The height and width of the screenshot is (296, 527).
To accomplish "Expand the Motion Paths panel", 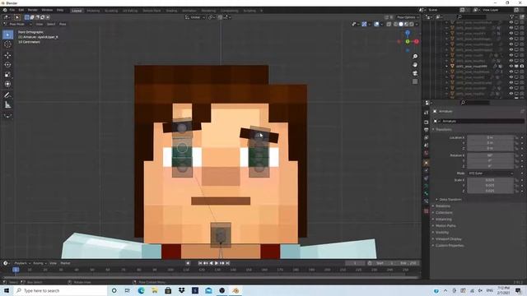I will click(445, 226).
